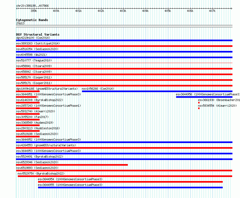Click the short red bar of esv3644951
Viewport: 240px width, 198px height.
pyautogui.click(x=27, y=97)
